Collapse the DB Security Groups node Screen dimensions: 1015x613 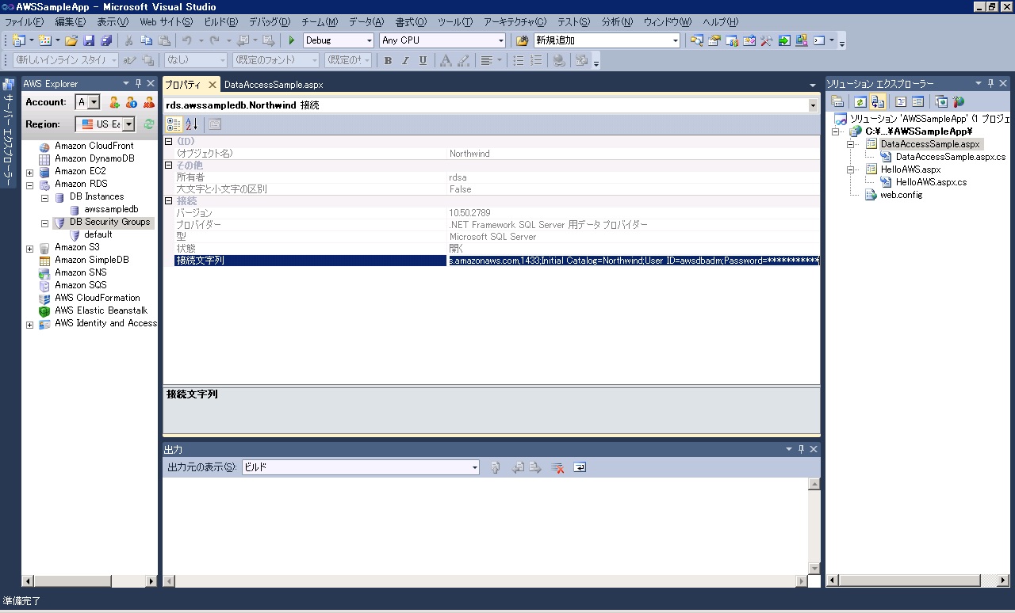click(45, 223)
